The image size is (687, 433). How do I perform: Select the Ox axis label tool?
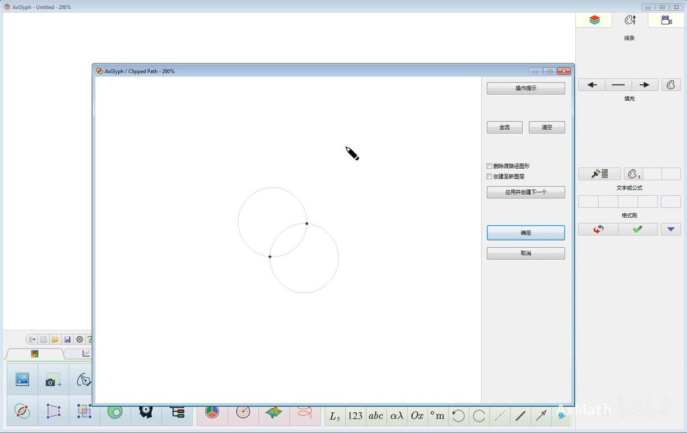(x=417, y=416)
